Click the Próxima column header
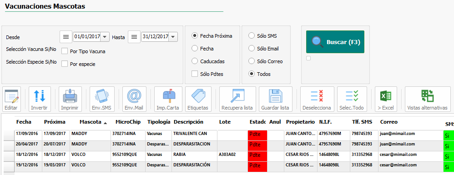Viewport: 454px width, 175px height. coord(55,122)
